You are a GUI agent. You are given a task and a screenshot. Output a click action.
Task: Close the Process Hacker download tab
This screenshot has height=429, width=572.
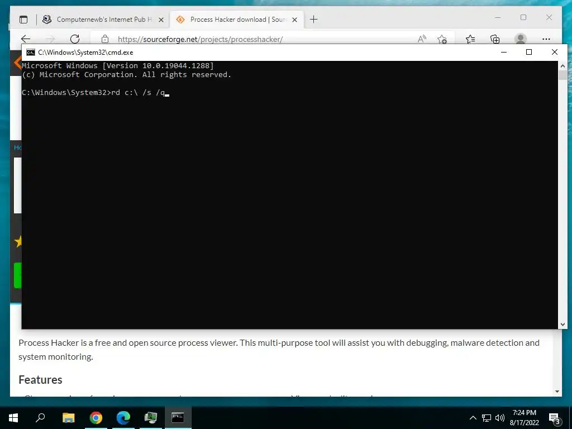click(295, 20)
